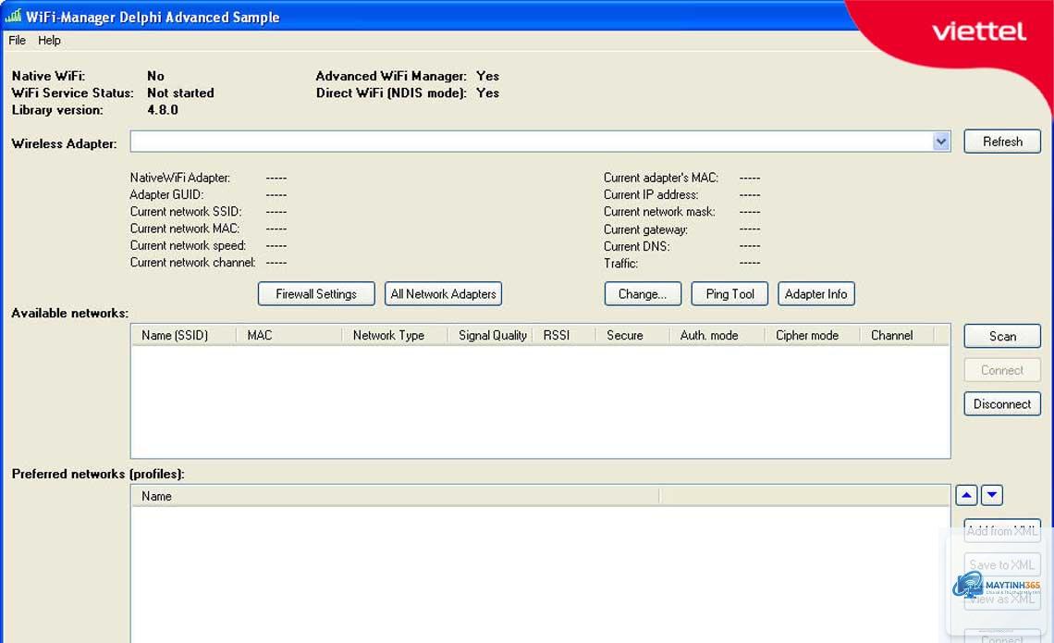Click the Refresh button
The width and height of the screenshot is (1054, 643).
point(1002,142)
